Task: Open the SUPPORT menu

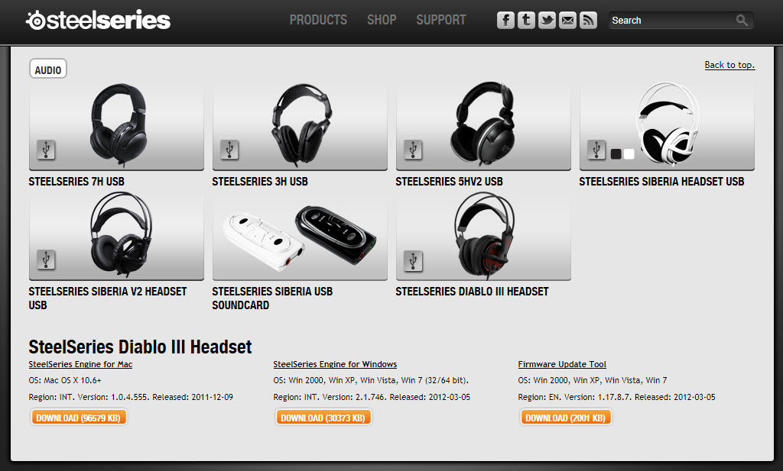Action: click(441, 20)
